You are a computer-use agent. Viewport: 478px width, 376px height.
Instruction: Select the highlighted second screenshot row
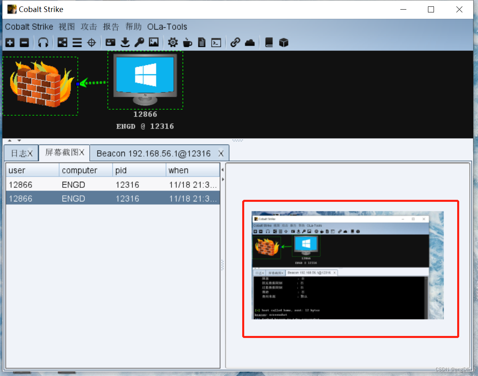coord(113,199)
